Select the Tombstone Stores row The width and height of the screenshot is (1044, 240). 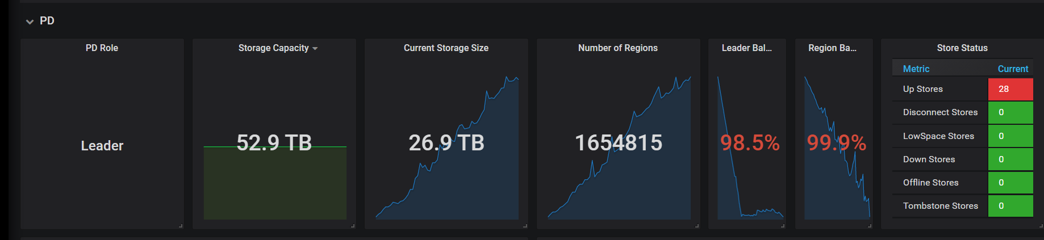point(962,206)
